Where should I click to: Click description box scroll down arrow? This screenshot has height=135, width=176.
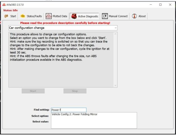pos(115,85)
